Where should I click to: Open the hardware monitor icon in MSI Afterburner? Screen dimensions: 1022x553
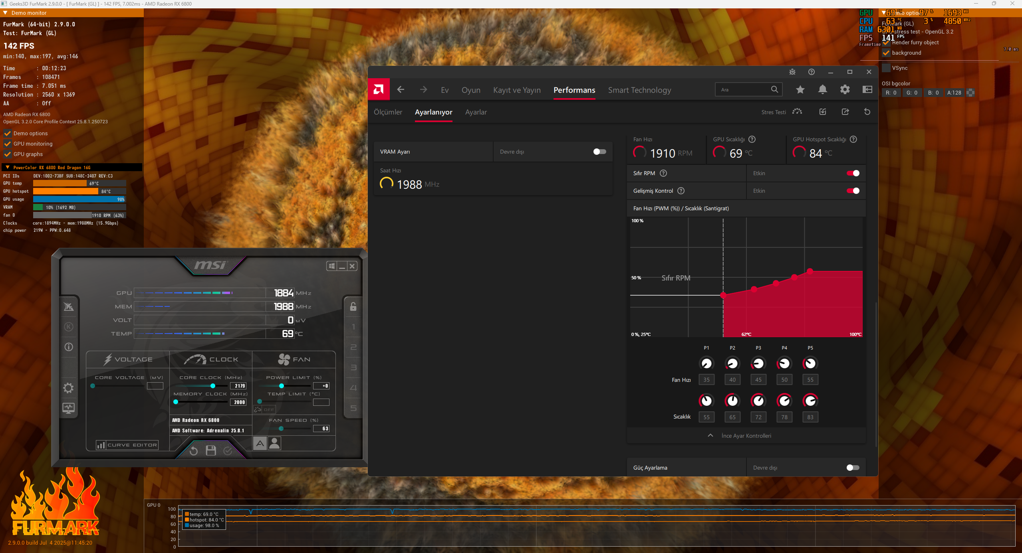(69, 408)
